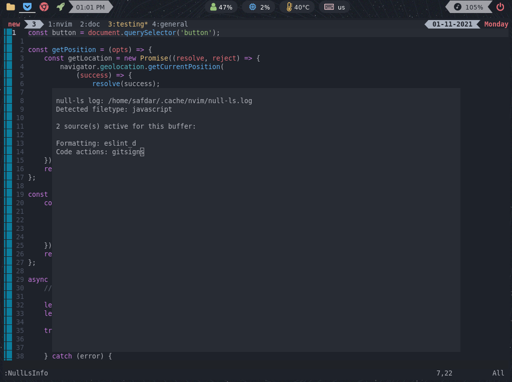Screen dimensions: 512x382
Task: Launch the Chrome browser icon
Action: 44,7
